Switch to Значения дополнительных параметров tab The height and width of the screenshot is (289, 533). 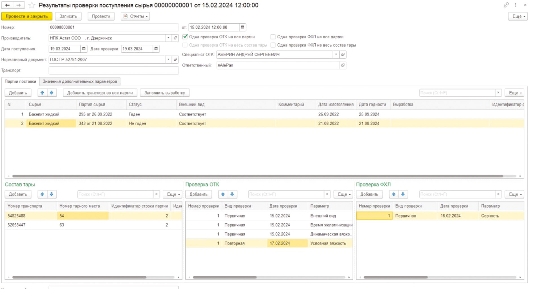click(x=80, y=81)
